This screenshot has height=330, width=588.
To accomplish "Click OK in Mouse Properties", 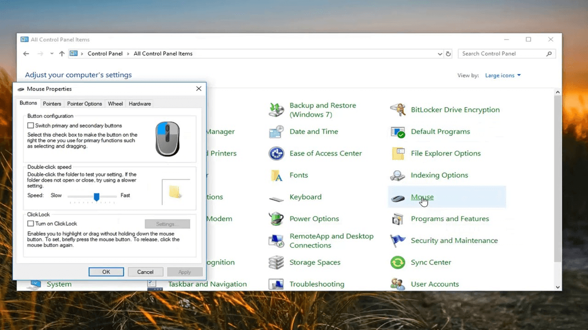I will coord(106,271).
